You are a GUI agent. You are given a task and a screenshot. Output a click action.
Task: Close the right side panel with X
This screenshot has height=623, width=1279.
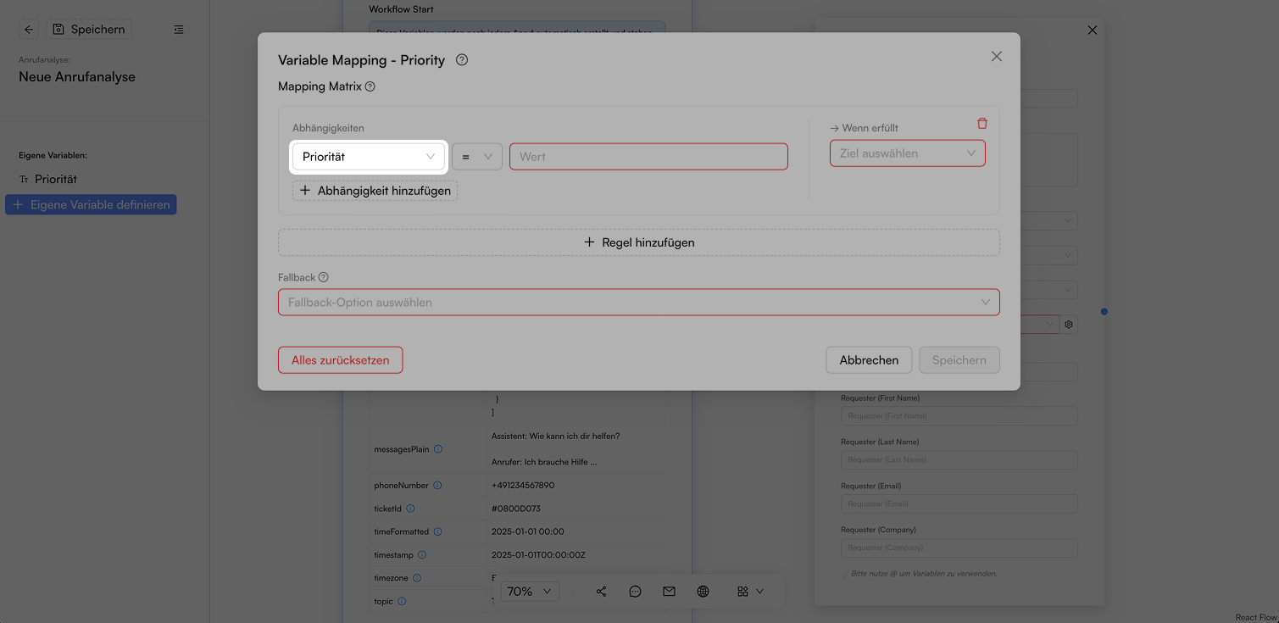[1093, 31]
